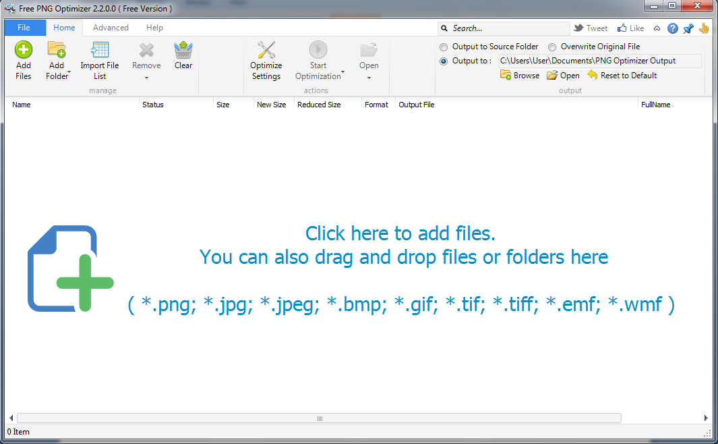
Task: Open the File menu
Action: pyautogui.click(x=24, y=28)
